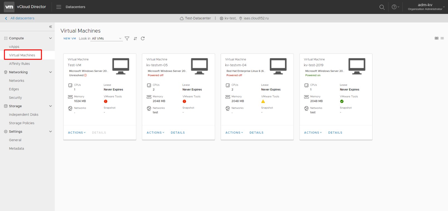Click Test-Datacenter in breadcrumb bar
Screen dimensions: 448x211
pos(198,18)
